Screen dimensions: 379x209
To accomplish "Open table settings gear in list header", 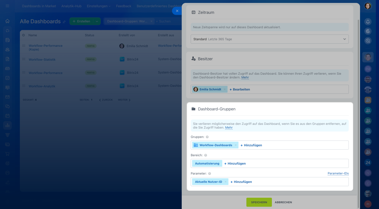I will [23, 35].
